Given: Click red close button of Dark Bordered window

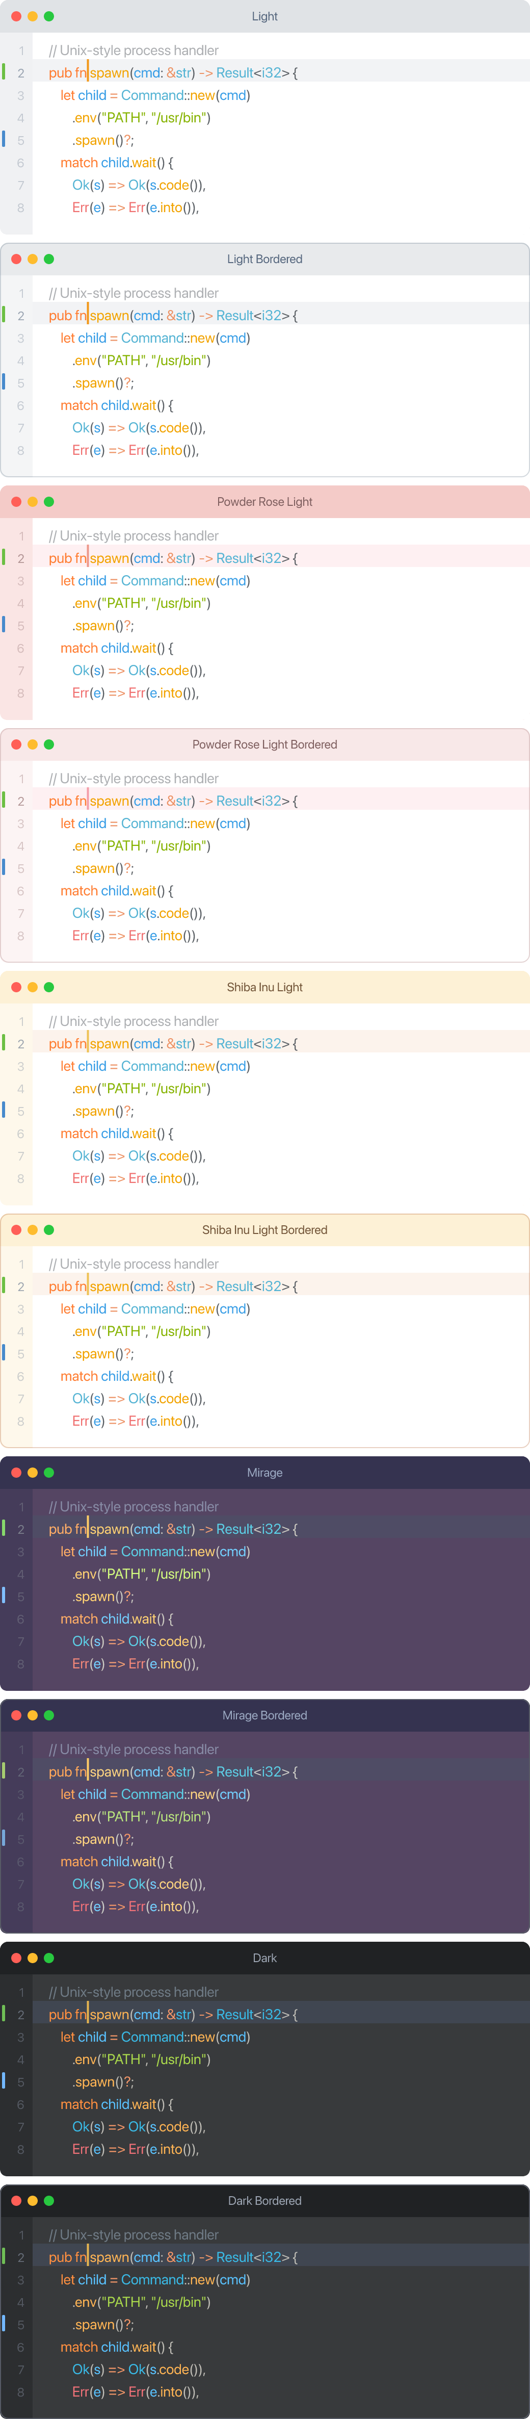Looking at the screenshot, I should [16, 2200].
